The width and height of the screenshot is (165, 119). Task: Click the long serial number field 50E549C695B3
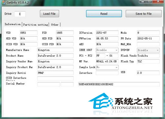click(x=119, y=84)
